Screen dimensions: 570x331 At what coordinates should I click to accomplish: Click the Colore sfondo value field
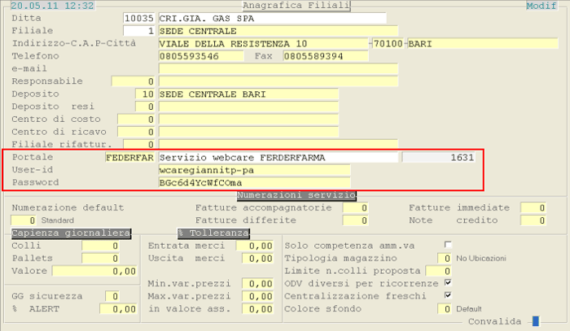pyautogui.click(x=444, y=309)
